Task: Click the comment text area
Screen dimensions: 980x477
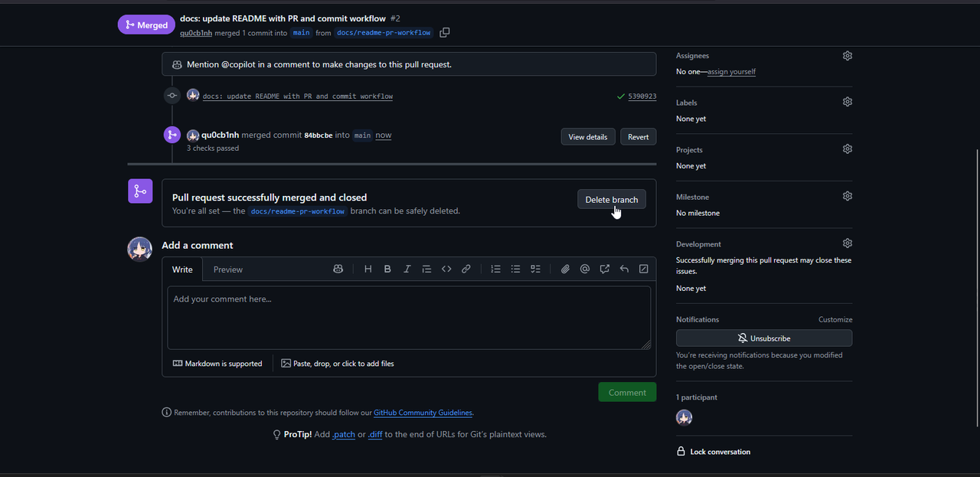Action: (409, 318)
